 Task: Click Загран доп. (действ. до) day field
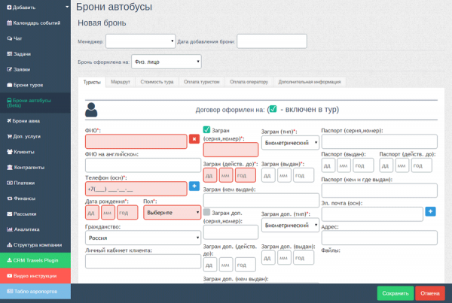[210, 265]
